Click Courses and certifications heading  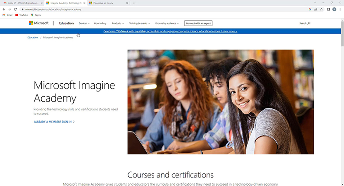point(170,175)
